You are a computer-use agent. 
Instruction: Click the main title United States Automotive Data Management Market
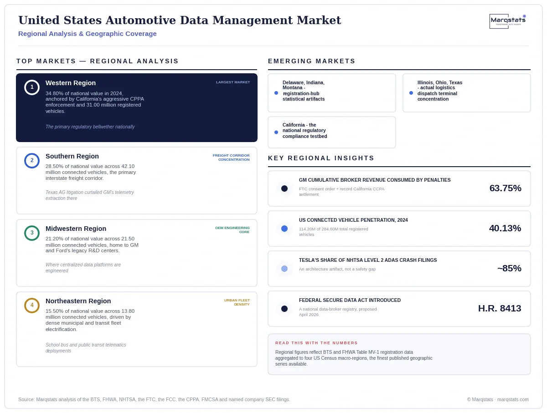click(x=180, y=20)
